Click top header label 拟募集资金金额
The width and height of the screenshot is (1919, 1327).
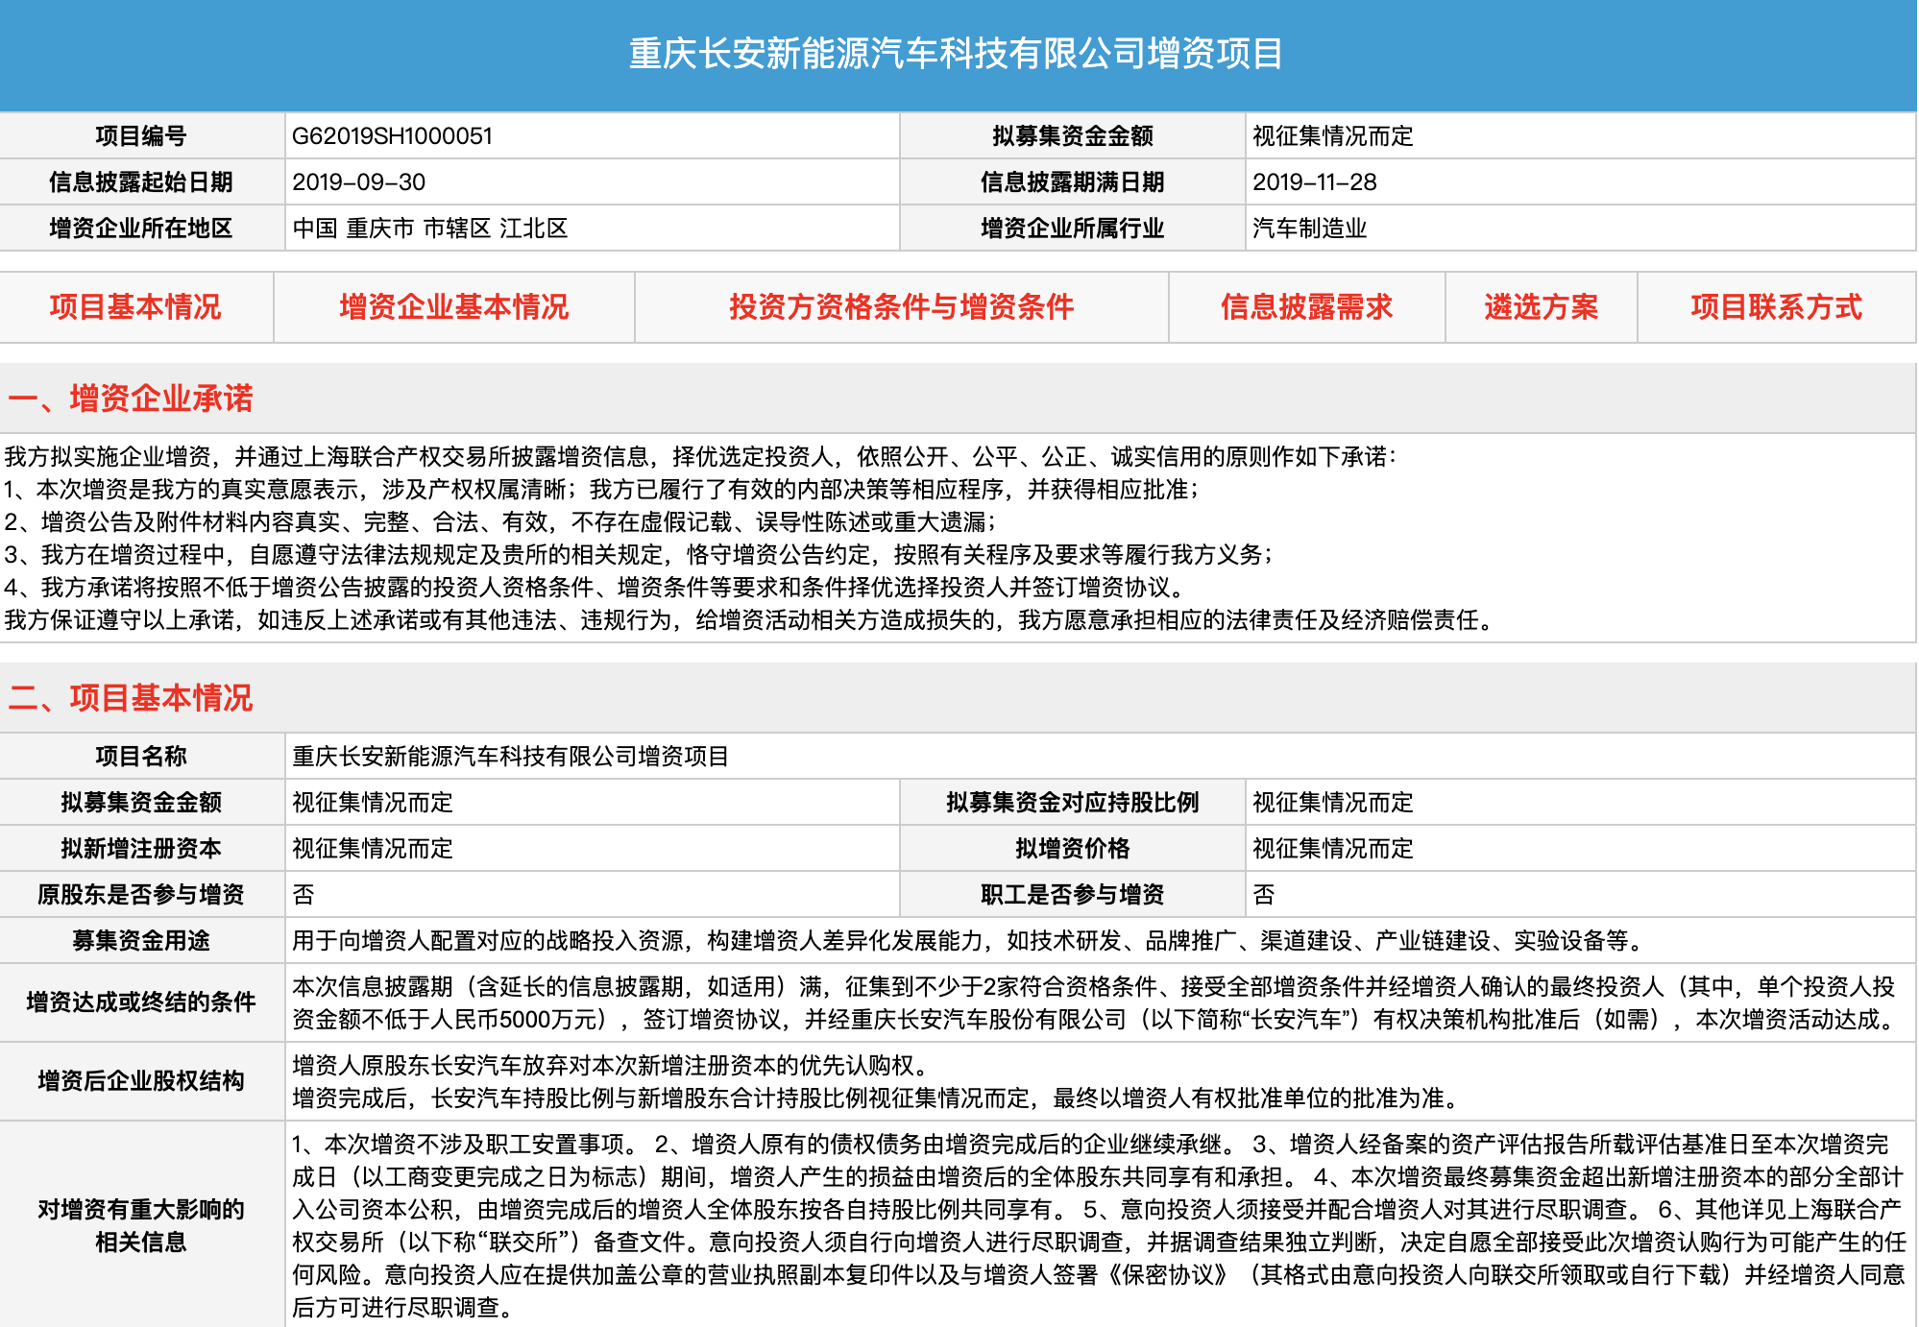1073,136
